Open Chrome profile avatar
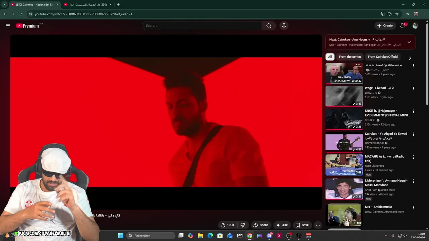 (x=416, y=14)
